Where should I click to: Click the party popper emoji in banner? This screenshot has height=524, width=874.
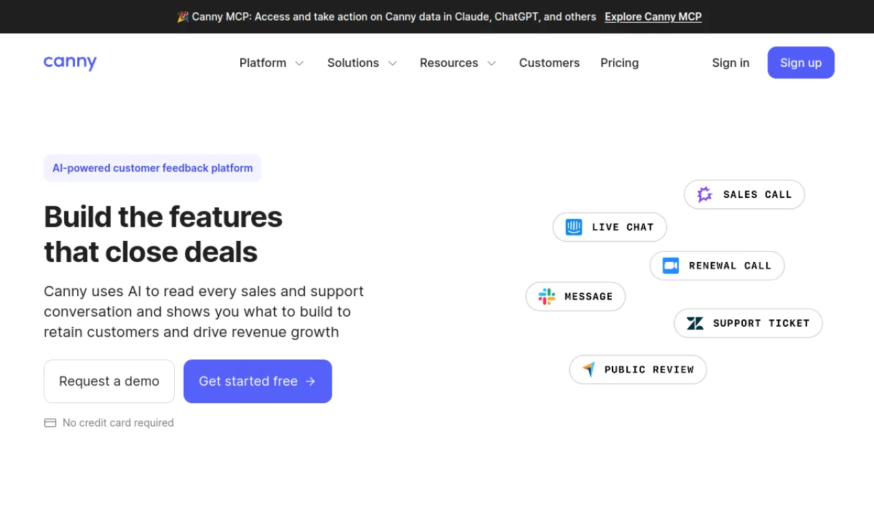tap(182, 17)
